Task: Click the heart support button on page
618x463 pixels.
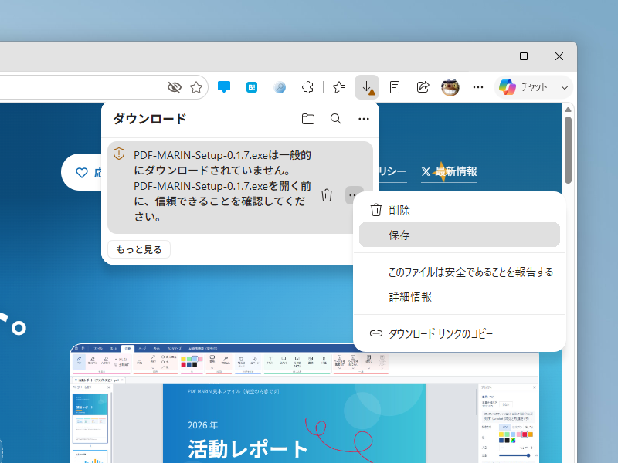Action: point(82,172)
